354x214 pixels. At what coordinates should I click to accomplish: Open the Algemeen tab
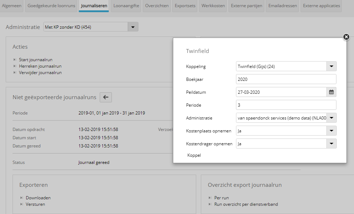pyautogui.click(x=11, y=6)
